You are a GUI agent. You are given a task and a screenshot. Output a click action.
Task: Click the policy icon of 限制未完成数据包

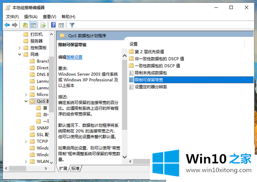131,73
